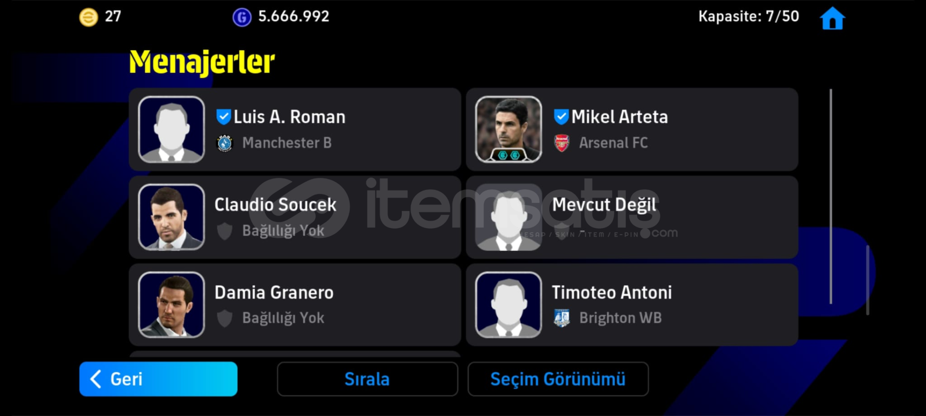Viewport: 926px width, 416px height.
Task: Toggle the checkmark next to Mikel Arteta
Action: click(561, 117)
